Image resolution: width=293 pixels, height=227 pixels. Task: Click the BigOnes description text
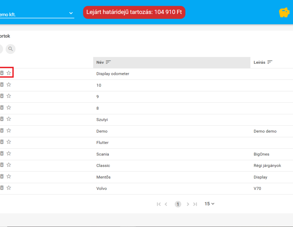(261, 154)
